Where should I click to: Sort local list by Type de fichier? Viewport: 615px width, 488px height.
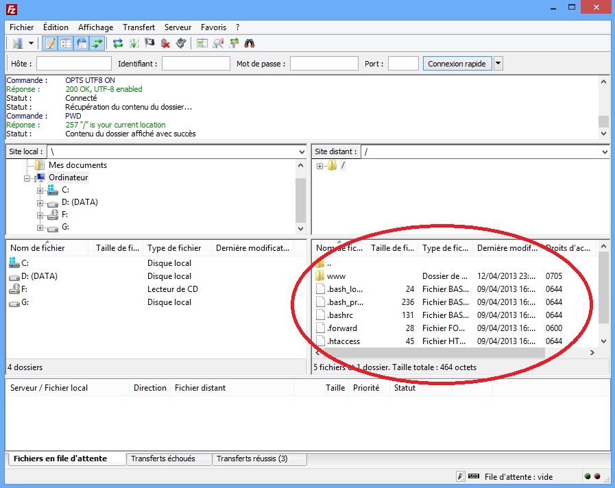point(178,247)
